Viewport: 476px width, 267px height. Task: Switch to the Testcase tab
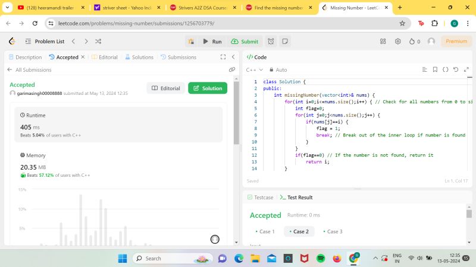pos(261,197)
